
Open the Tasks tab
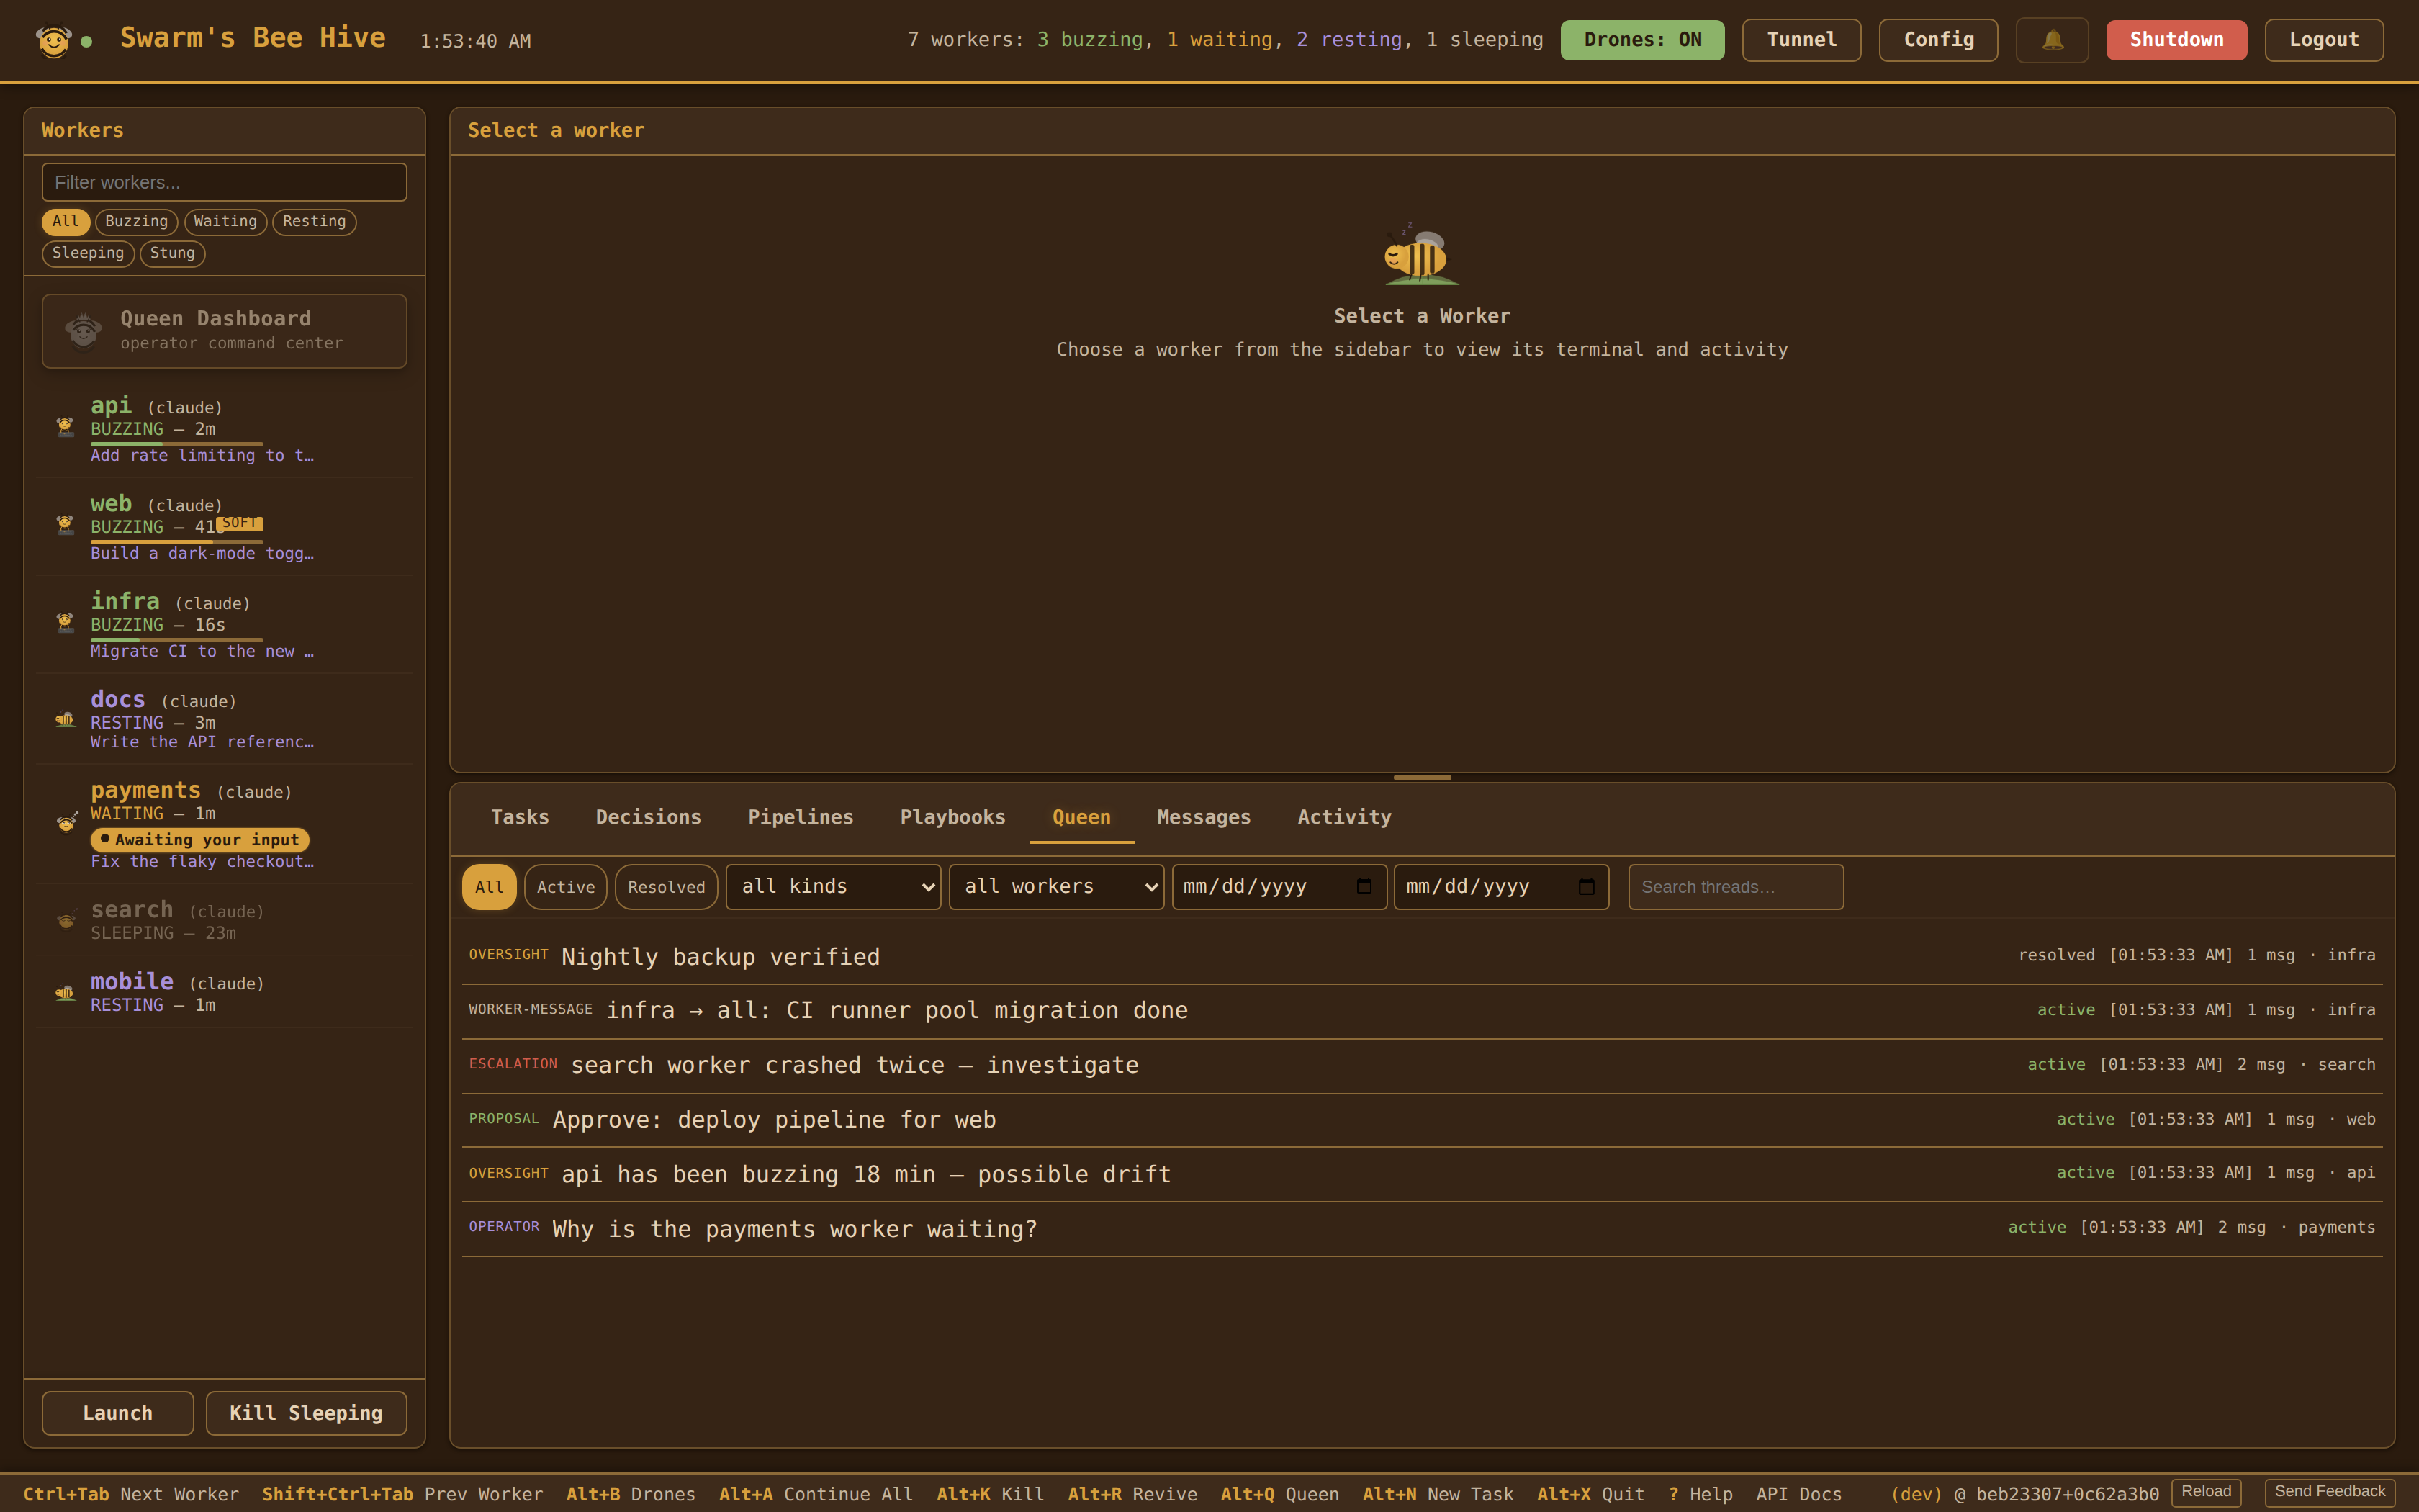[x=520, y=817]
